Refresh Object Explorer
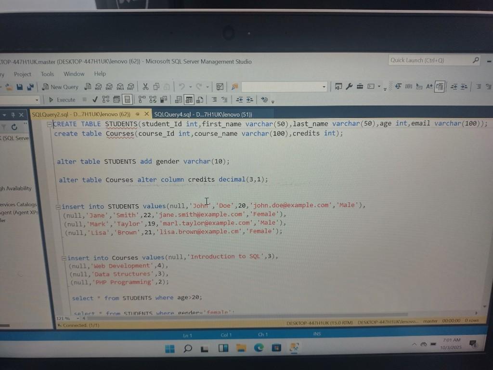The height and width of the screenshot is (370, 493). tap(14, 127)
